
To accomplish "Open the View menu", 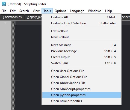I will [36, 11].
